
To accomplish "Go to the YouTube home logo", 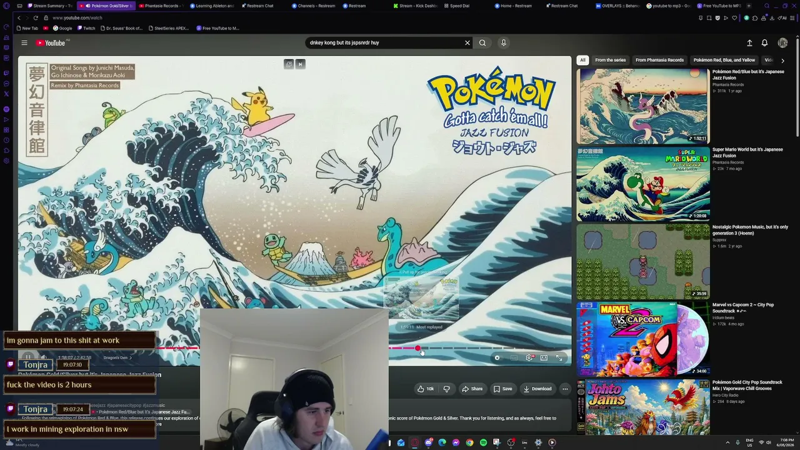I will pos(52,43).
